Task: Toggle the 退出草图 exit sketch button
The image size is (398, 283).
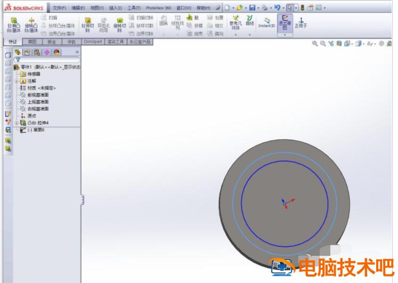Action: pos(285,22)
